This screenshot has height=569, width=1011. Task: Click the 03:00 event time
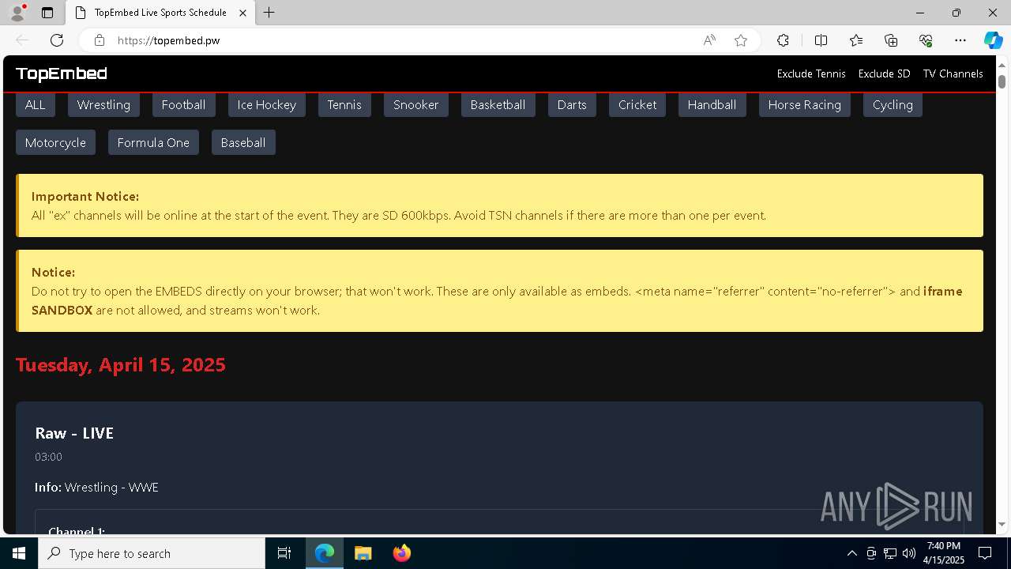48,457
